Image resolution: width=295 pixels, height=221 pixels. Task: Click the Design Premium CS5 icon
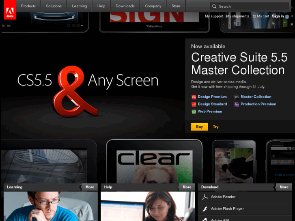coord(194,97)
